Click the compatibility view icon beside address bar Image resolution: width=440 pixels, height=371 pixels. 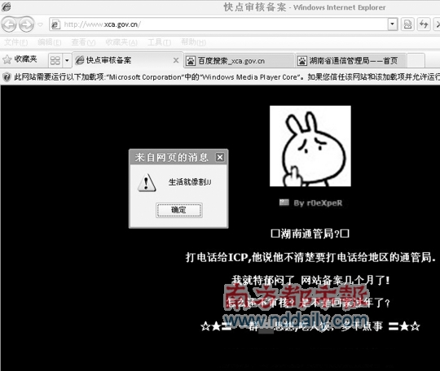(x=407, y=24)
